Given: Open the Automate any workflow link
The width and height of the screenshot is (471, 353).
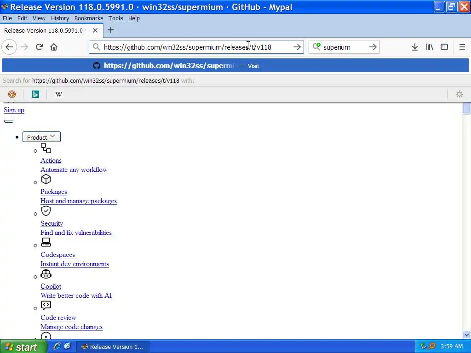Looking at the screenshot, I should pyautogui.click(x=74, y=170).
